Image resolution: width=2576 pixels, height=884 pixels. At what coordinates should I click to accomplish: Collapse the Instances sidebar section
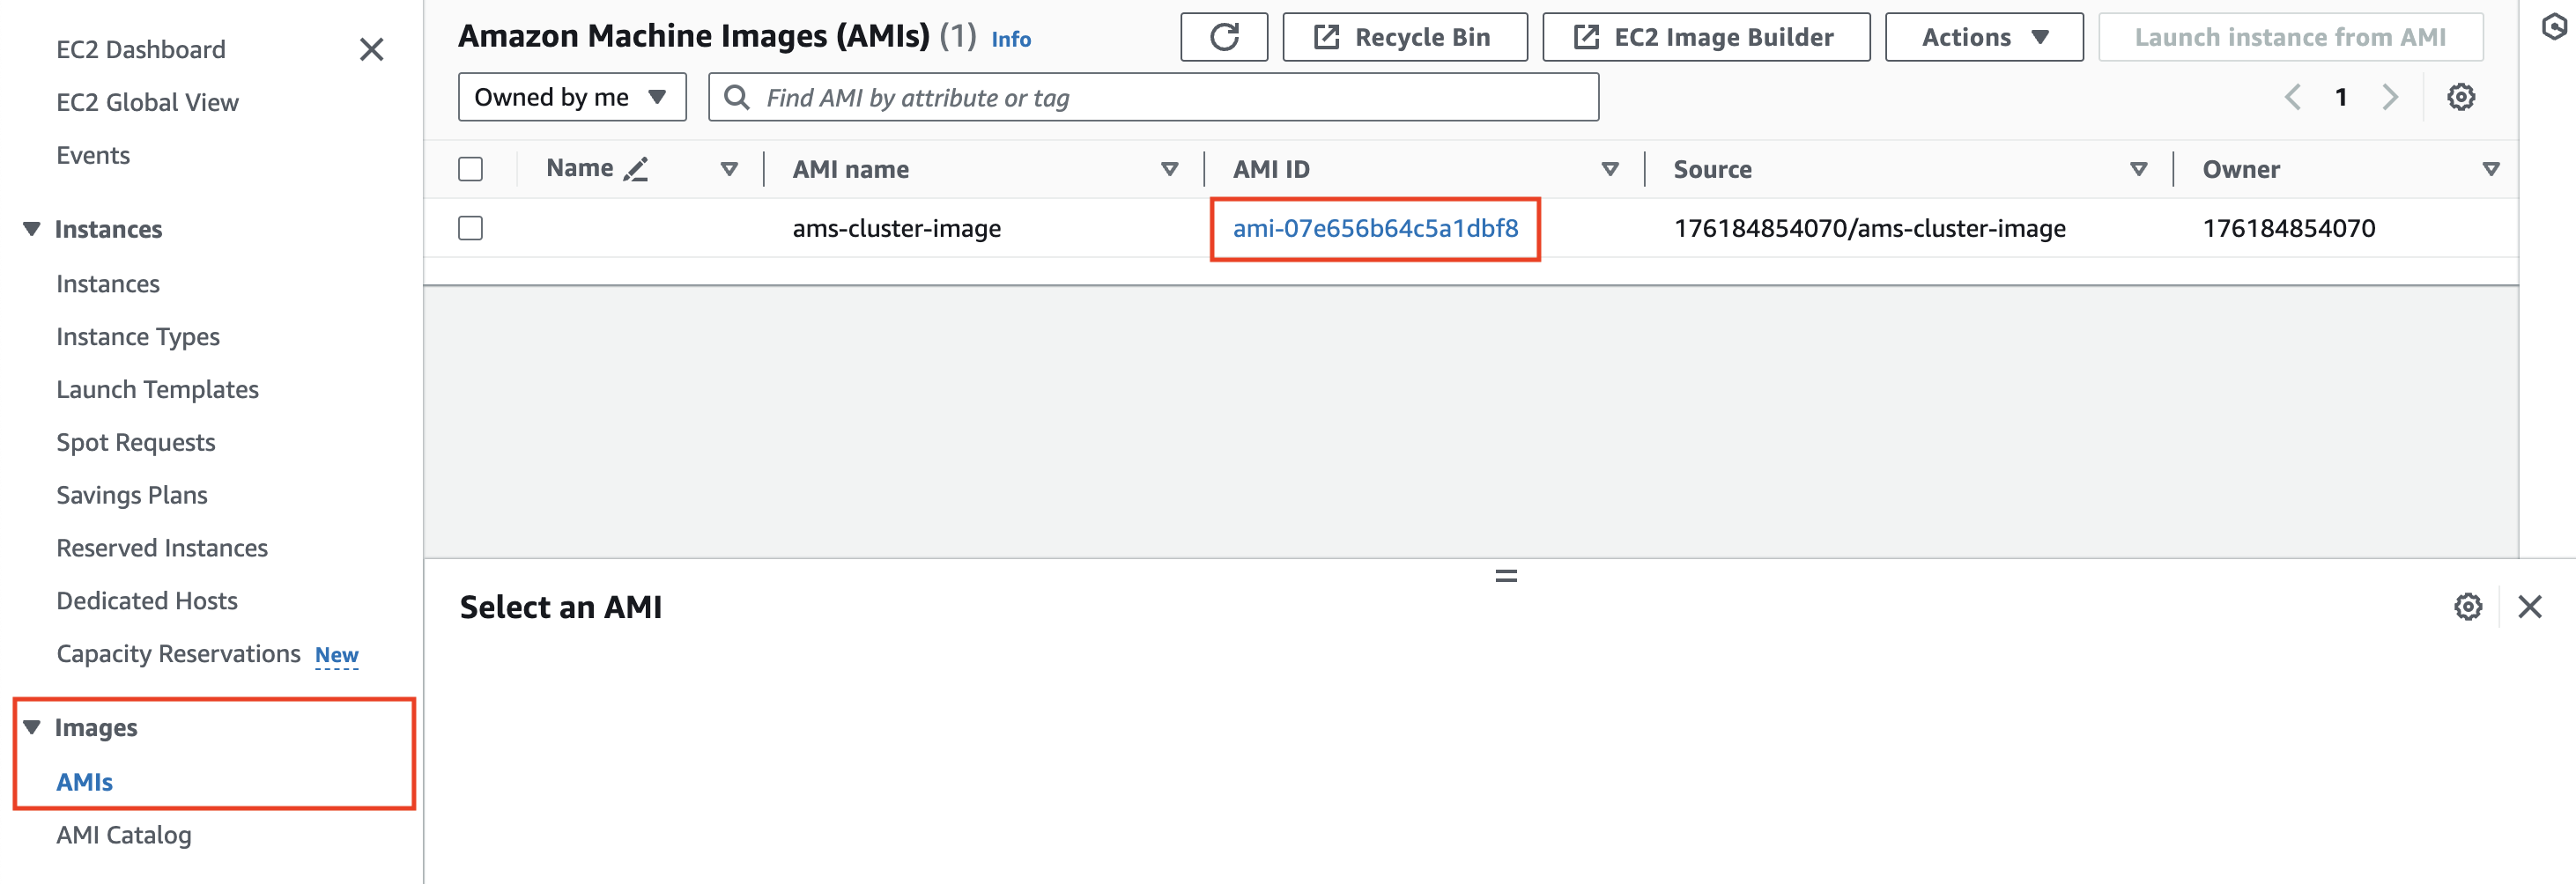32,229
